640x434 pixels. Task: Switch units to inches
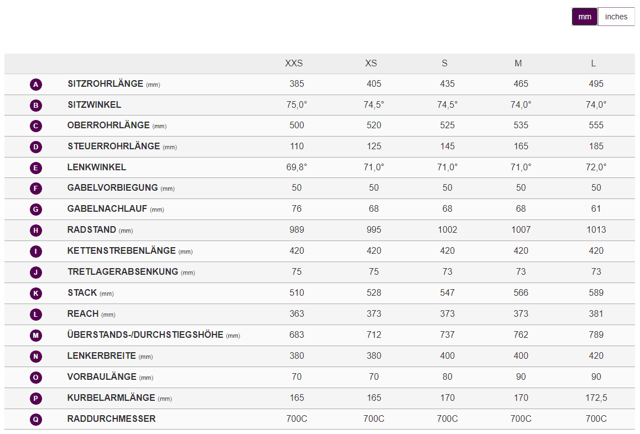click(616, 17)
